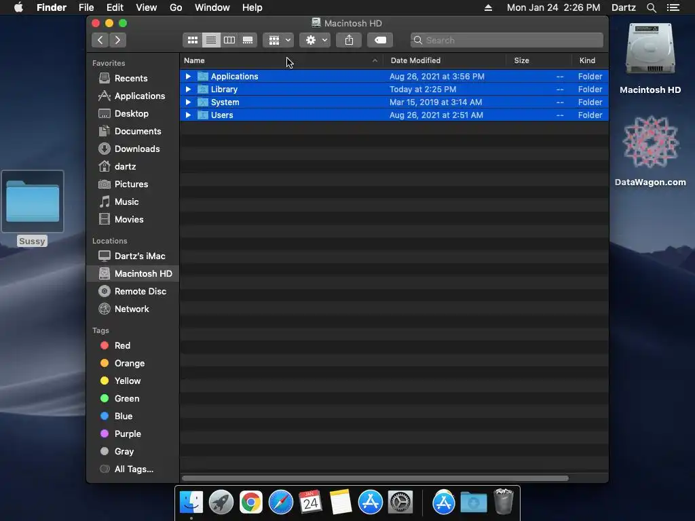Switch to list view in toolbar
Screen dimensions: 695x521
click(x=211, y=40)
